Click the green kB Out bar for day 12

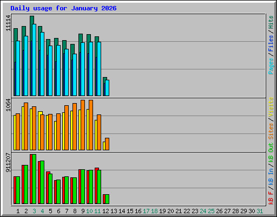pos(107,199)
